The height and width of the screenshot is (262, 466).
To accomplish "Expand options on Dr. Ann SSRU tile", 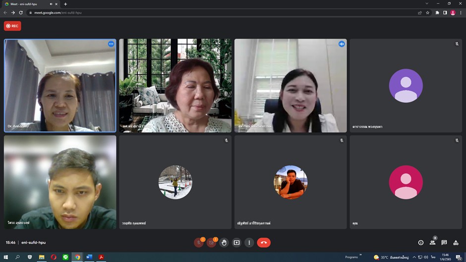I will coord(111,44).
